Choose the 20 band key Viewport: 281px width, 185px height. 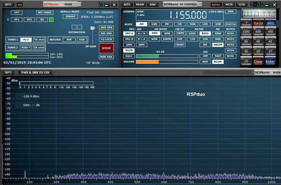tap(258, 51)
